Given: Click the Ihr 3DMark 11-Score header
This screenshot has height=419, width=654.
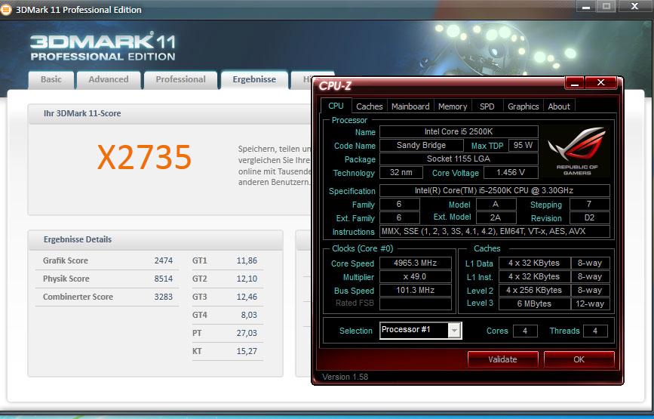Looking at the screenshot, I should click(82, 113).
